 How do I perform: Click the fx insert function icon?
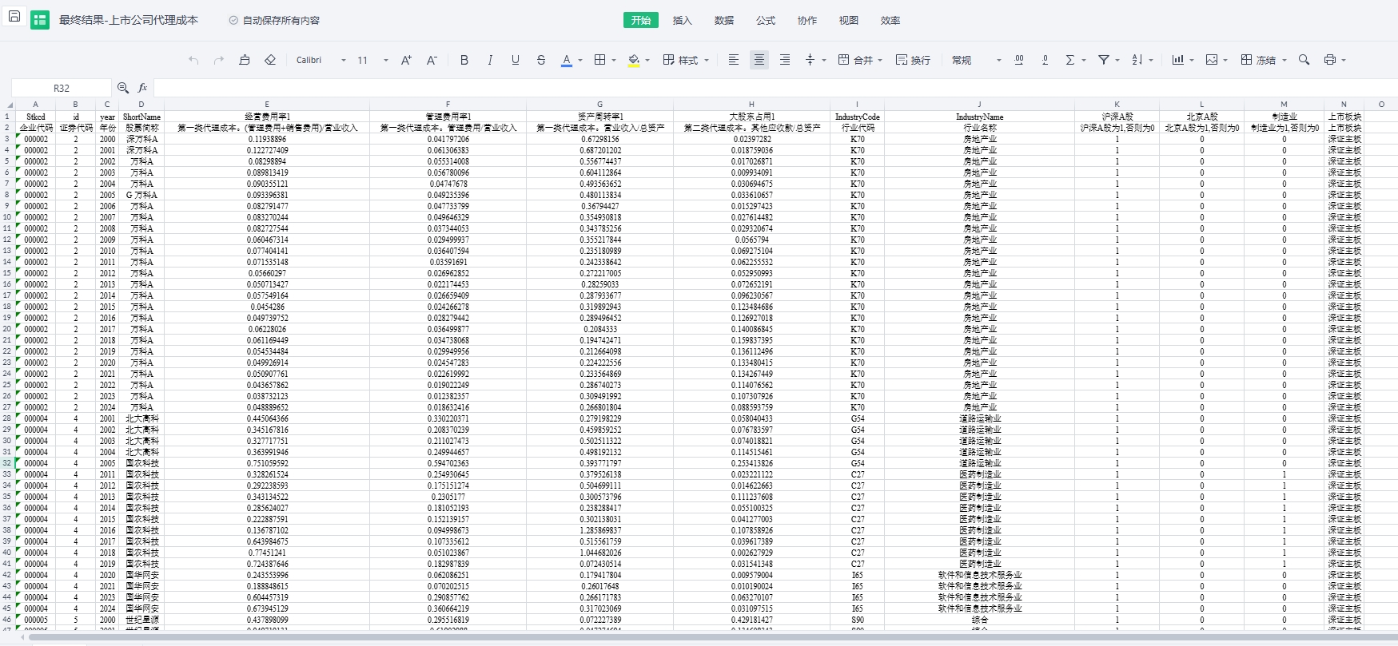pos(143,88)
